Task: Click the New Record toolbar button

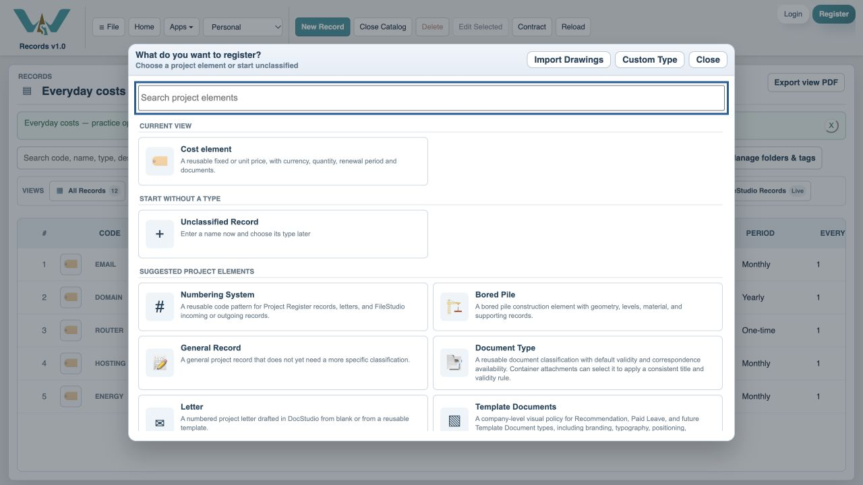Action: point(322,27)
